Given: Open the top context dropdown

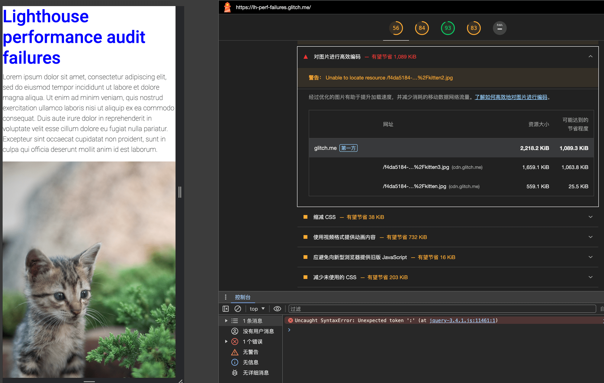Looking at the screenshot, I should (x=257, y=309).
